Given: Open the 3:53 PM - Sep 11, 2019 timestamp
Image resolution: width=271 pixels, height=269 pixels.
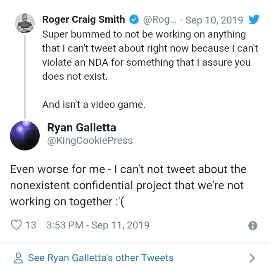Looking at the screenshot, I should click(98, 225).
